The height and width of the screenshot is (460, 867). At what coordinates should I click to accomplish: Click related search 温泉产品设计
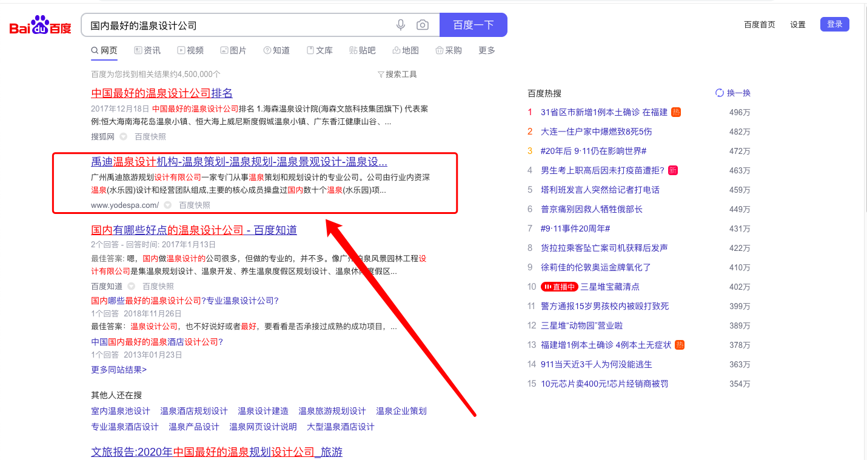194,427
